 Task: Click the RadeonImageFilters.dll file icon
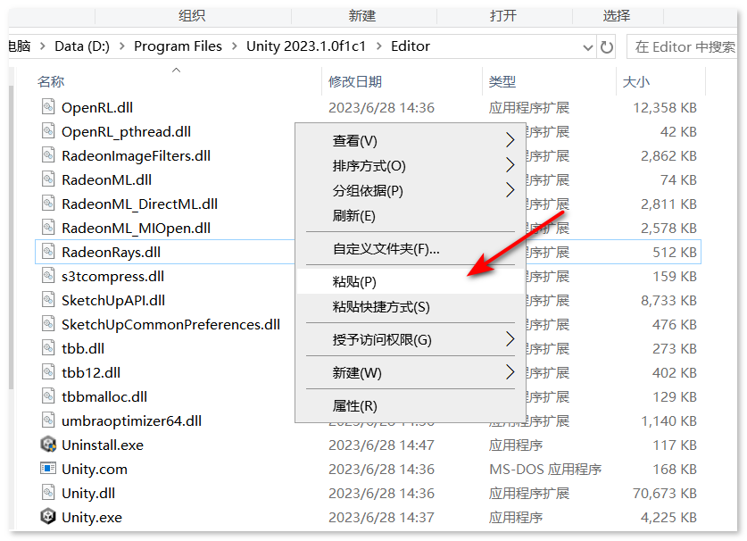coord(48,155)
